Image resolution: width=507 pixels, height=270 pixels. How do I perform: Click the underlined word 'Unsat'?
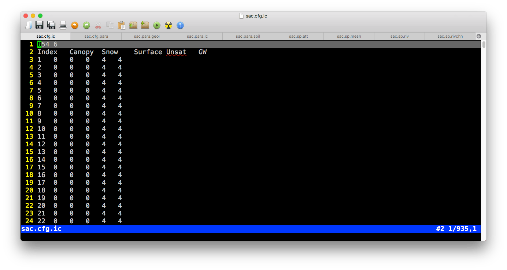point(176,52)
